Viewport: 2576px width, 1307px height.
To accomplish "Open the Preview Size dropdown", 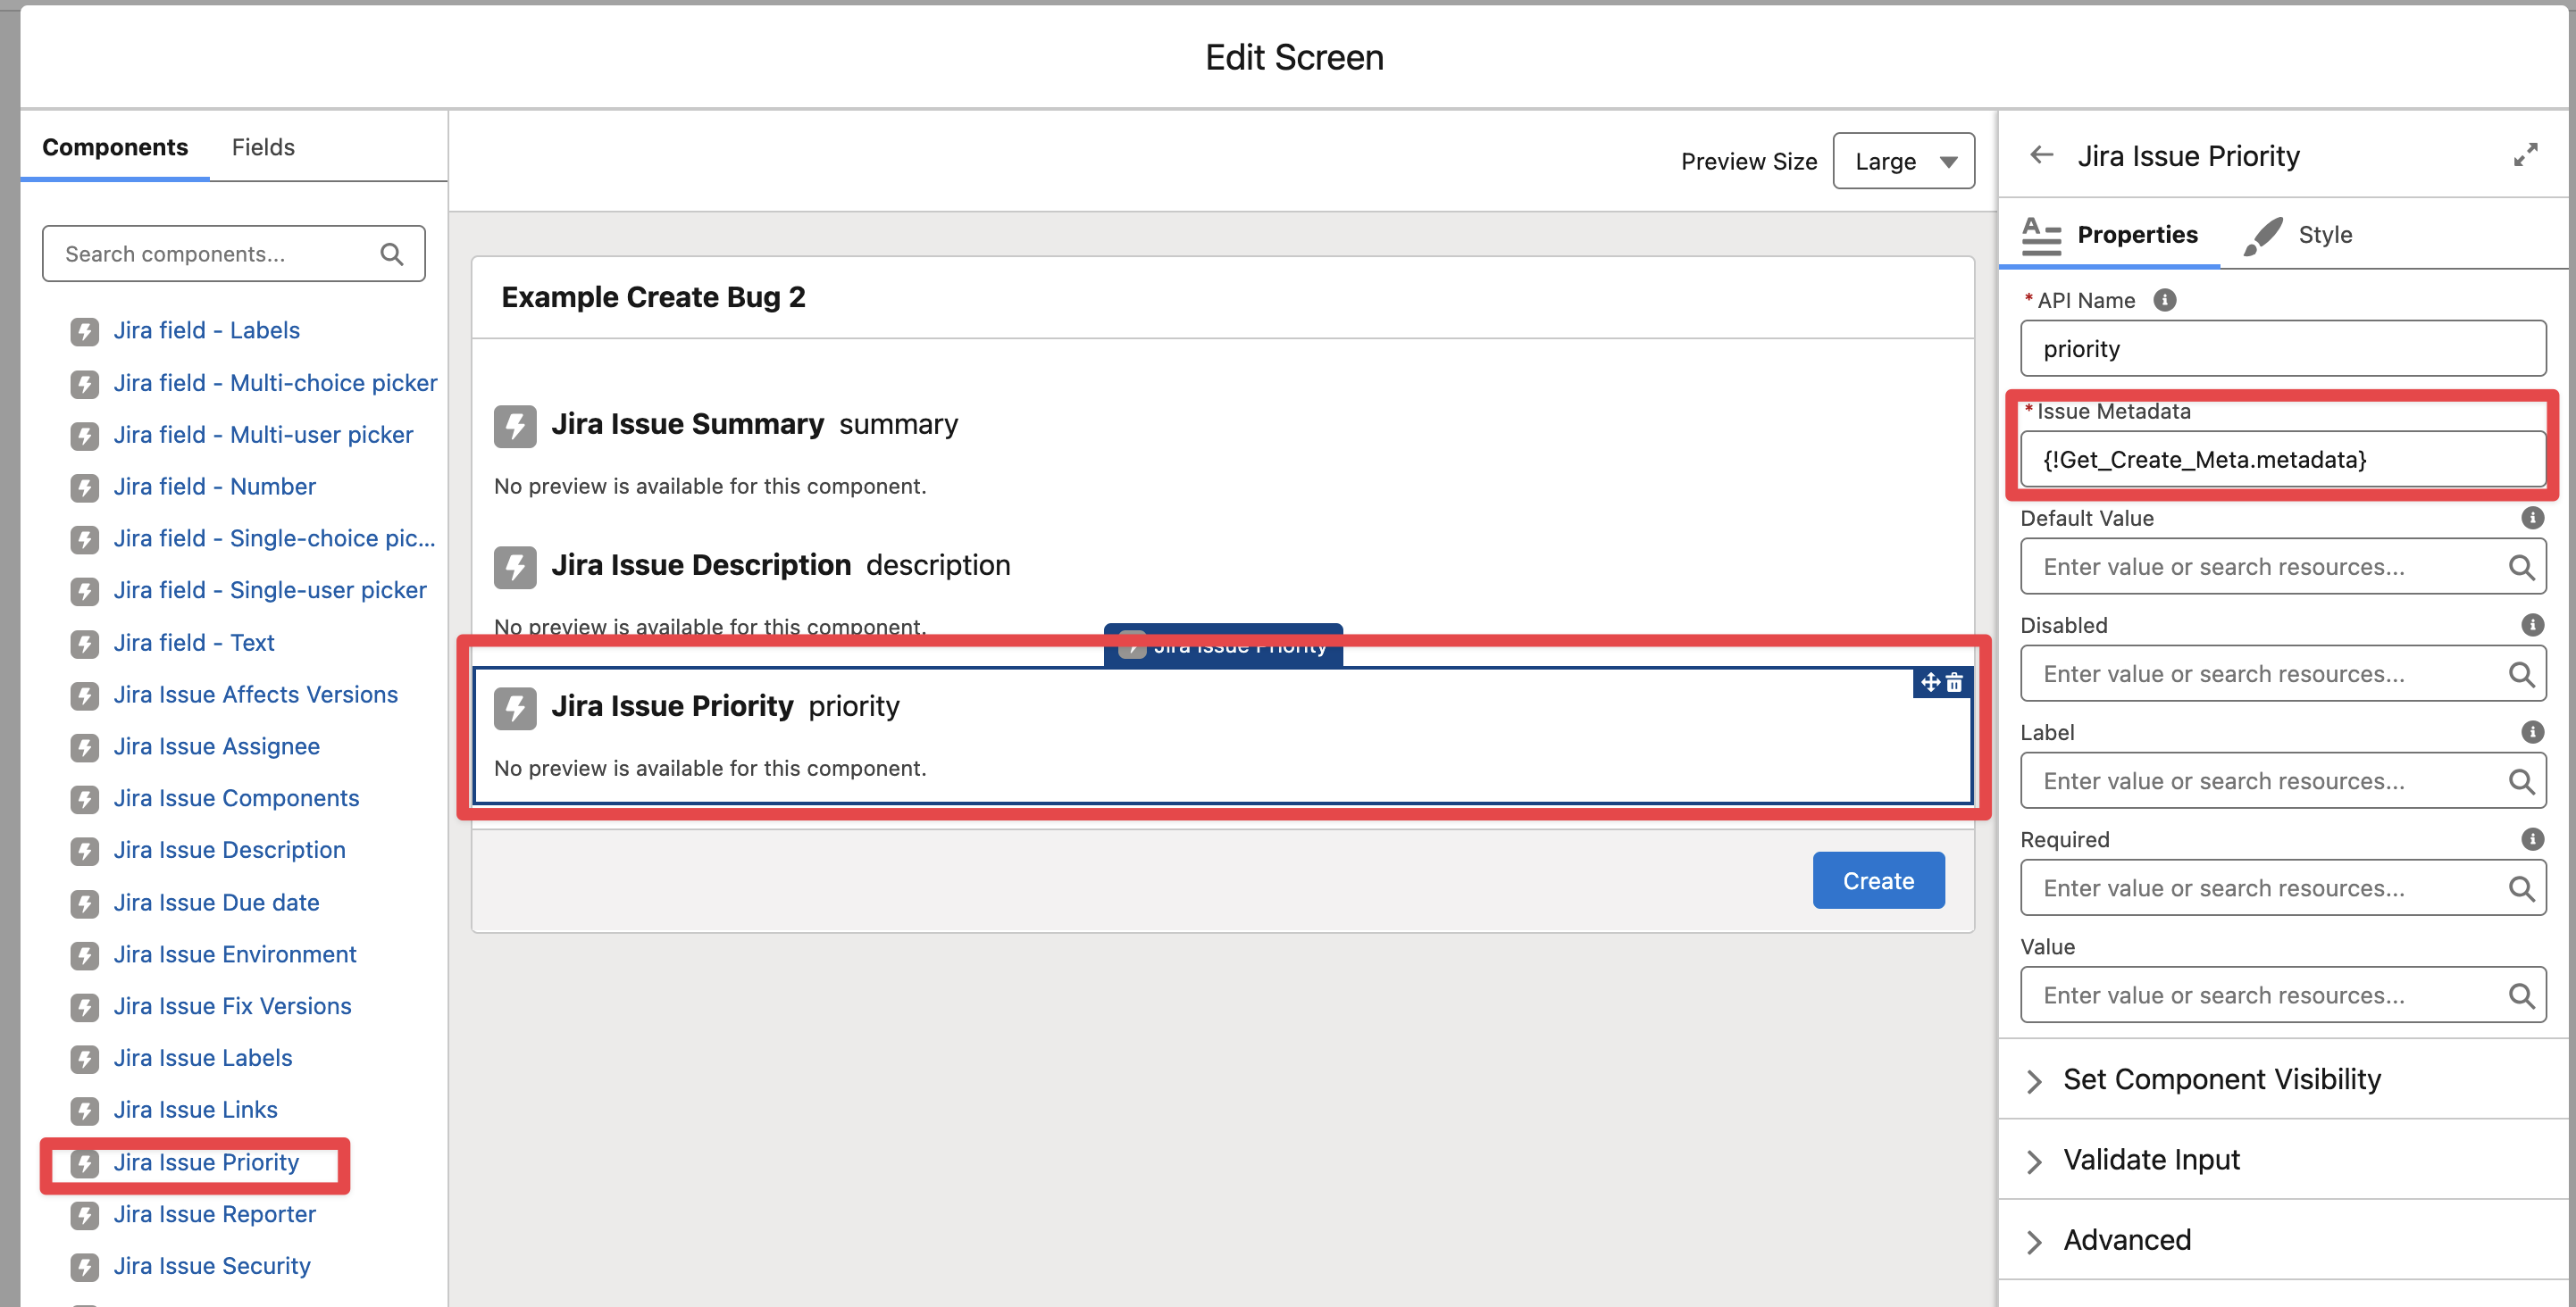I will coord(1903,162).
